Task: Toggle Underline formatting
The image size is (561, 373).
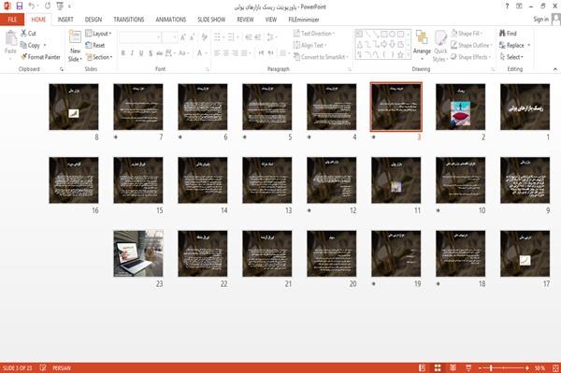Action: 141,53
